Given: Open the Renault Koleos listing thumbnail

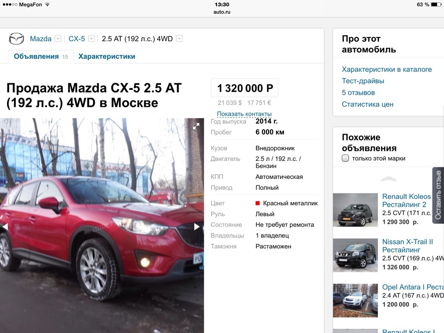Looking at the screenshot, I should coord(355,210).
